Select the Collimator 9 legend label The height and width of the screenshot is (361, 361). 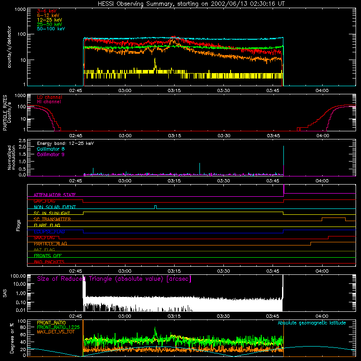(51, 154)
